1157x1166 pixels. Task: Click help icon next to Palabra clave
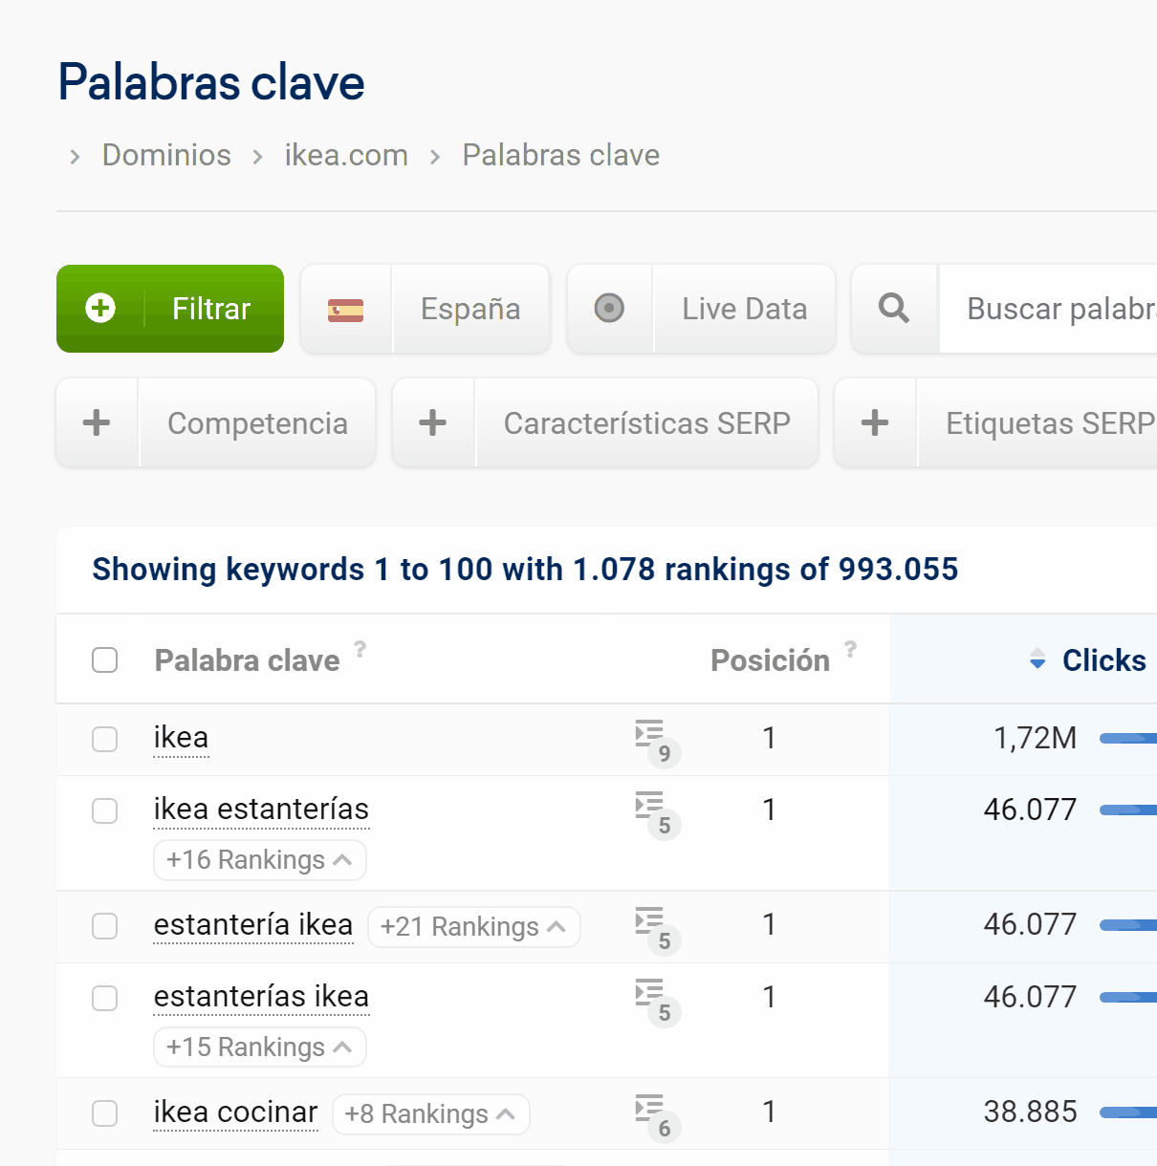(x=360, y=649)
